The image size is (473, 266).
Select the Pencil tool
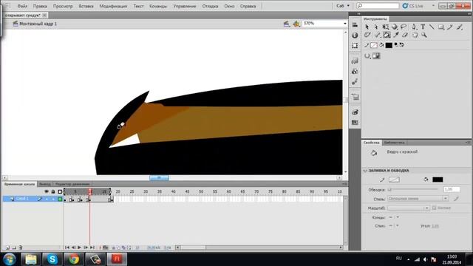point(450,27)
